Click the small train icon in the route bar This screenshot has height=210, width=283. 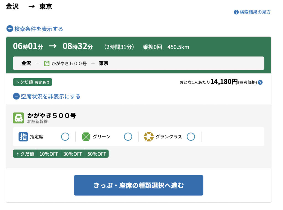tap(46, 63)
